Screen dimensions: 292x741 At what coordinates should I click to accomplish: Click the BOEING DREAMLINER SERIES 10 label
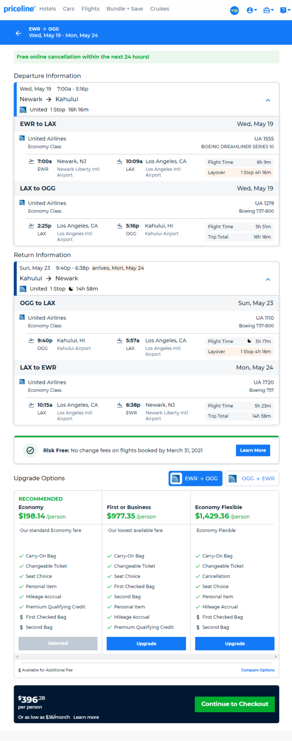click(238, 146)
